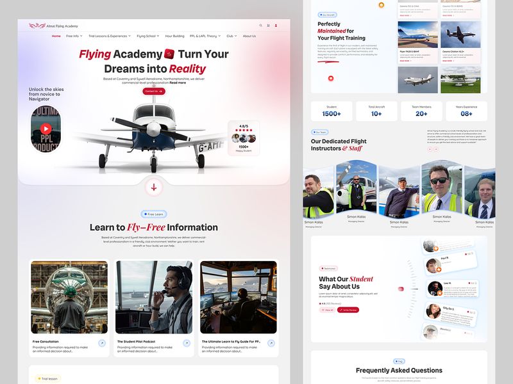Image resolution: width=513 pixels, height=384 pixels.
Task: Open arrow icon on Ultimate Learn to Fly Guide card
Action: click(271, 343)
